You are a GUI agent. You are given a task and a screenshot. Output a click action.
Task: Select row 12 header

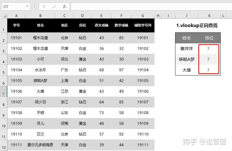[x=4, y=145]
